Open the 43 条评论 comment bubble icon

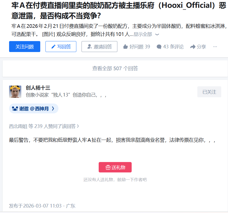159,47
